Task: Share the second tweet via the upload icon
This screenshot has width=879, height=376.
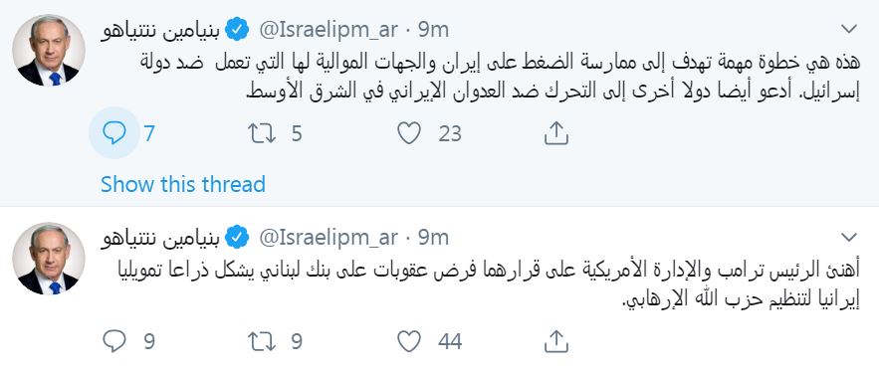Action: click(x=556, y=341)
